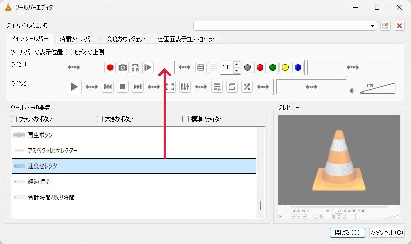The height and width of the screenshot is (244, 411).
Task: Click the shuffle/random icon
Action: [x=247, y=87]
